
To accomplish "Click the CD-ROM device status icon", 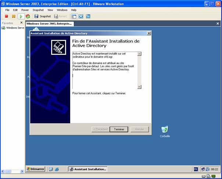I will point(208,176).
